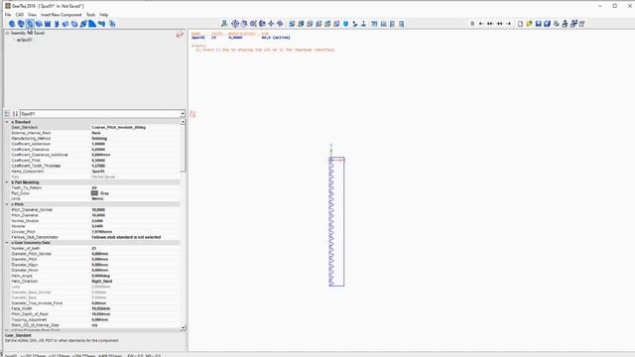Click the last table-layout icon in the middle toolbar
Viewport: 635px width, 357px height.
(x=401, y=24)
